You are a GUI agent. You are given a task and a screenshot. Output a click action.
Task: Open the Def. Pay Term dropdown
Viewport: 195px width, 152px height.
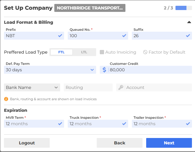50,70
